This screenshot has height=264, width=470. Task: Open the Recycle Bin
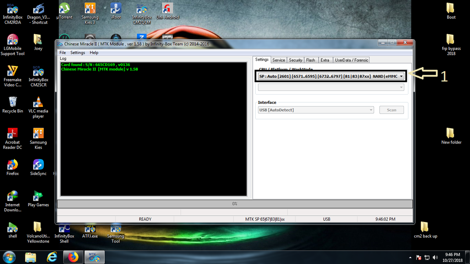click(x=12, y=105)
